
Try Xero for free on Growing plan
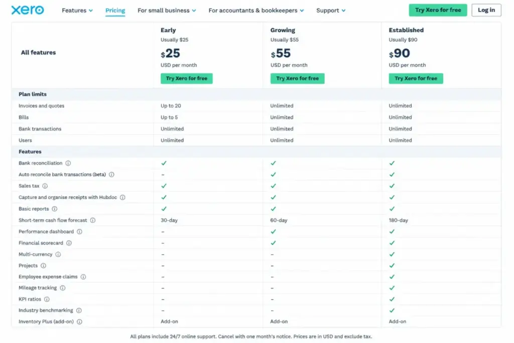pos(297,78)
